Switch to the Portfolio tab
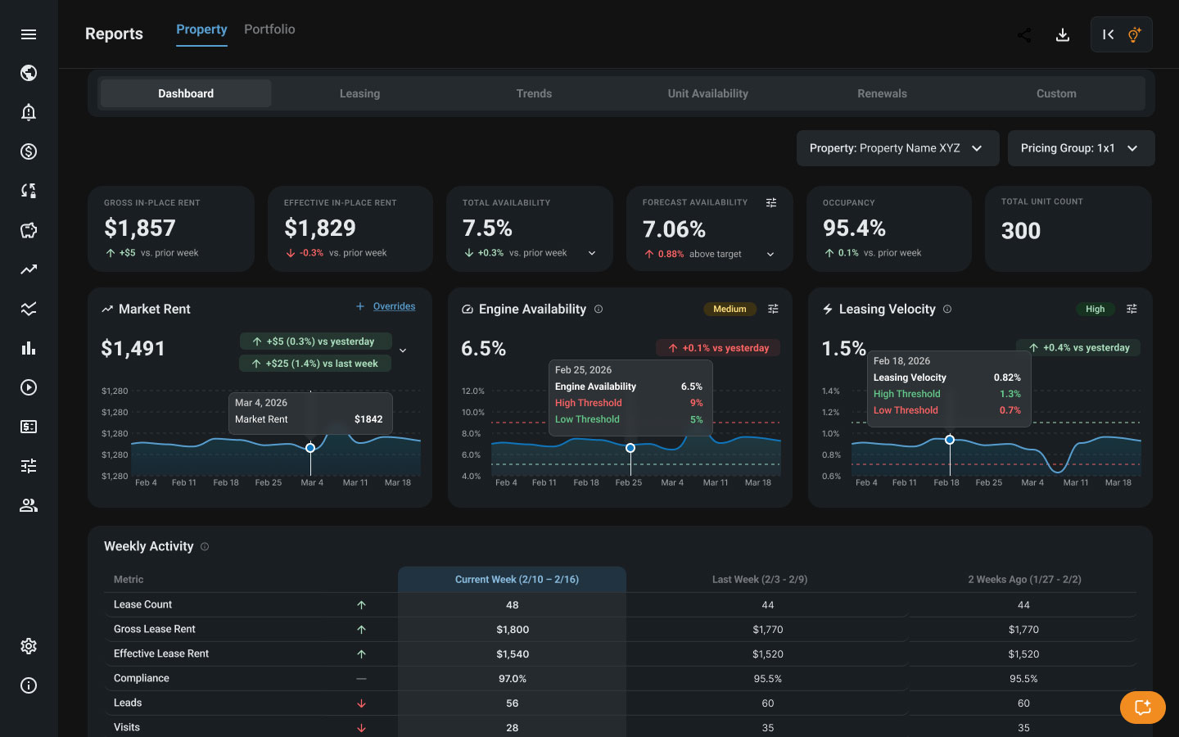1179x737 pixels. (269, 29)
